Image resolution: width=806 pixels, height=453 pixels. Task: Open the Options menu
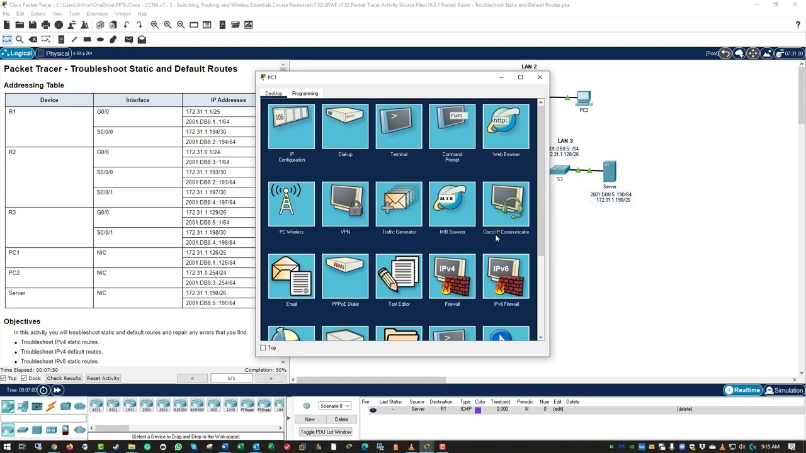coord(38,14)
